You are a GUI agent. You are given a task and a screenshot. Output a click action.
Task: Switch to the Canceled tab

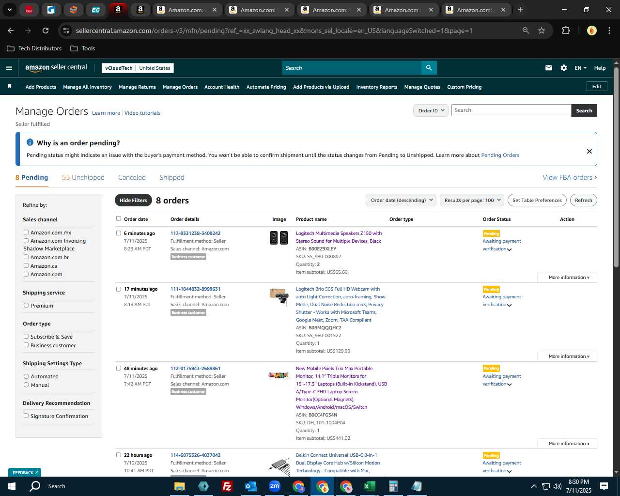(x=132, y=177)
